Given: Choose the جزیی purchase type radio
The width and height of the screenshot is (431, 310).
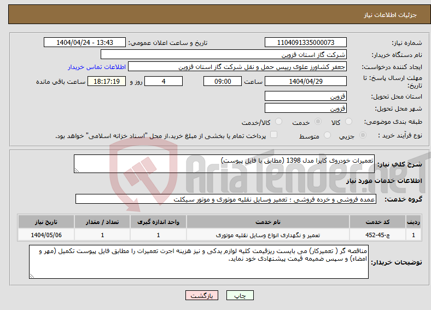Looking at the screenshot, I should pyautogui.click(x=363, y=135).
